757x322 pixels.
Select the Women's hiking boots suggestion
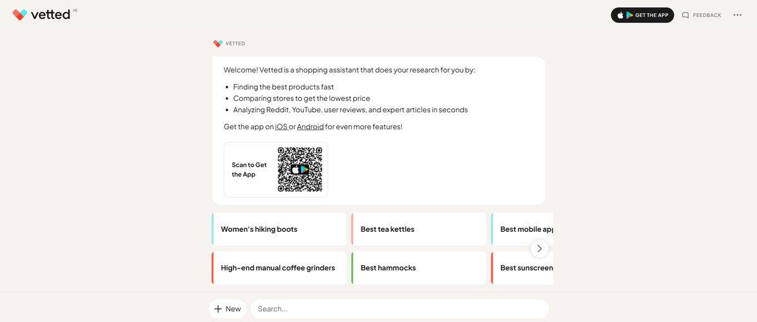pyautogui.click(x=279, y=229)
